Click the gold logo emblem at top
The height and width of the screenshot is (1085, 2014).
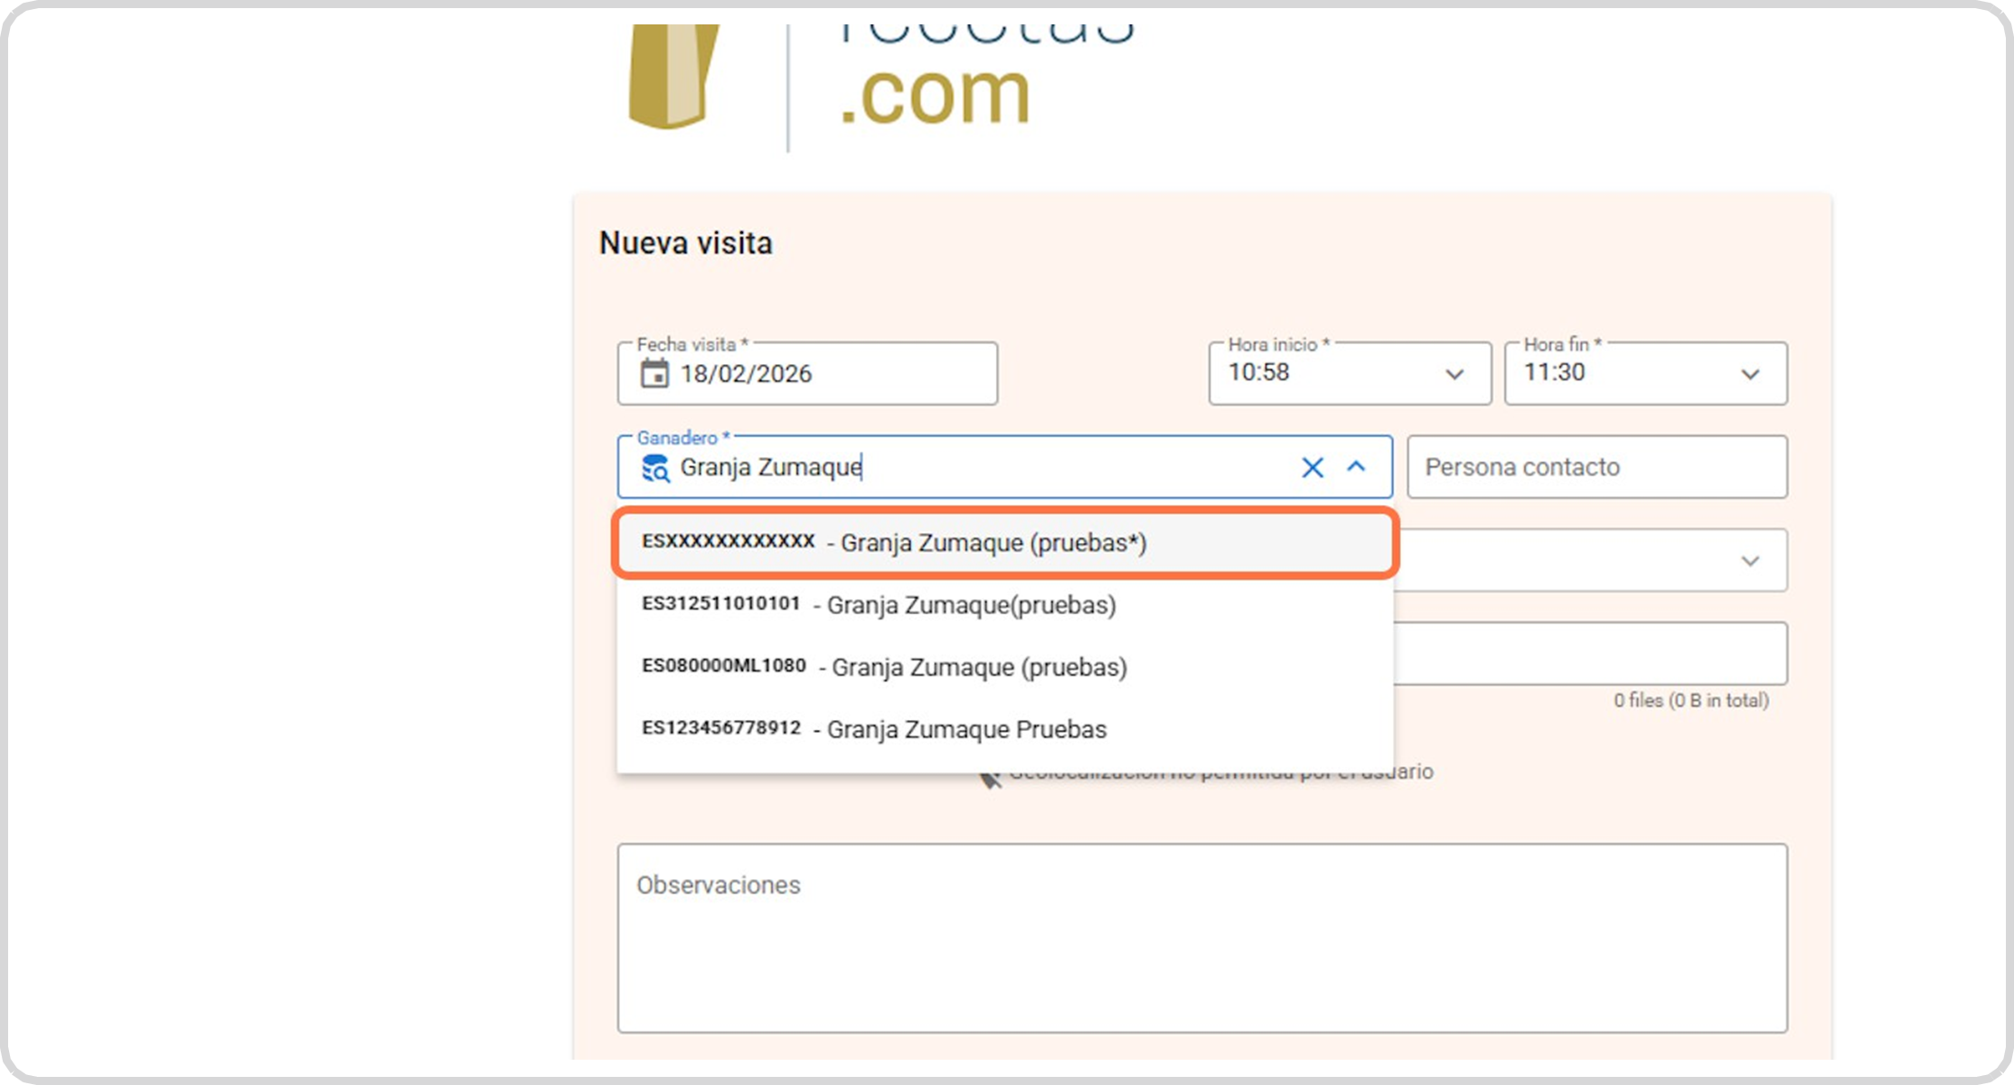(672, 77)
